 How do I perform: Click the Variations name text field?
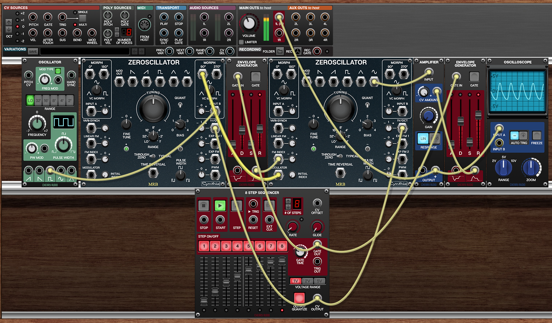pyautogui.click(x=84, y=52)
